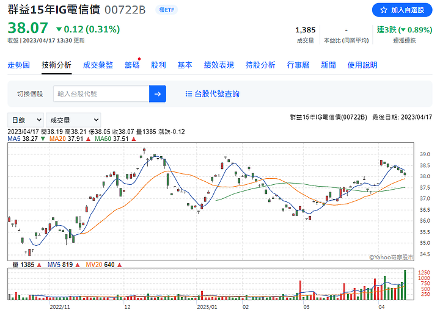Open the 績效表現 tab
This screenshot has height=313, width=440.
[x=219, y=65]
